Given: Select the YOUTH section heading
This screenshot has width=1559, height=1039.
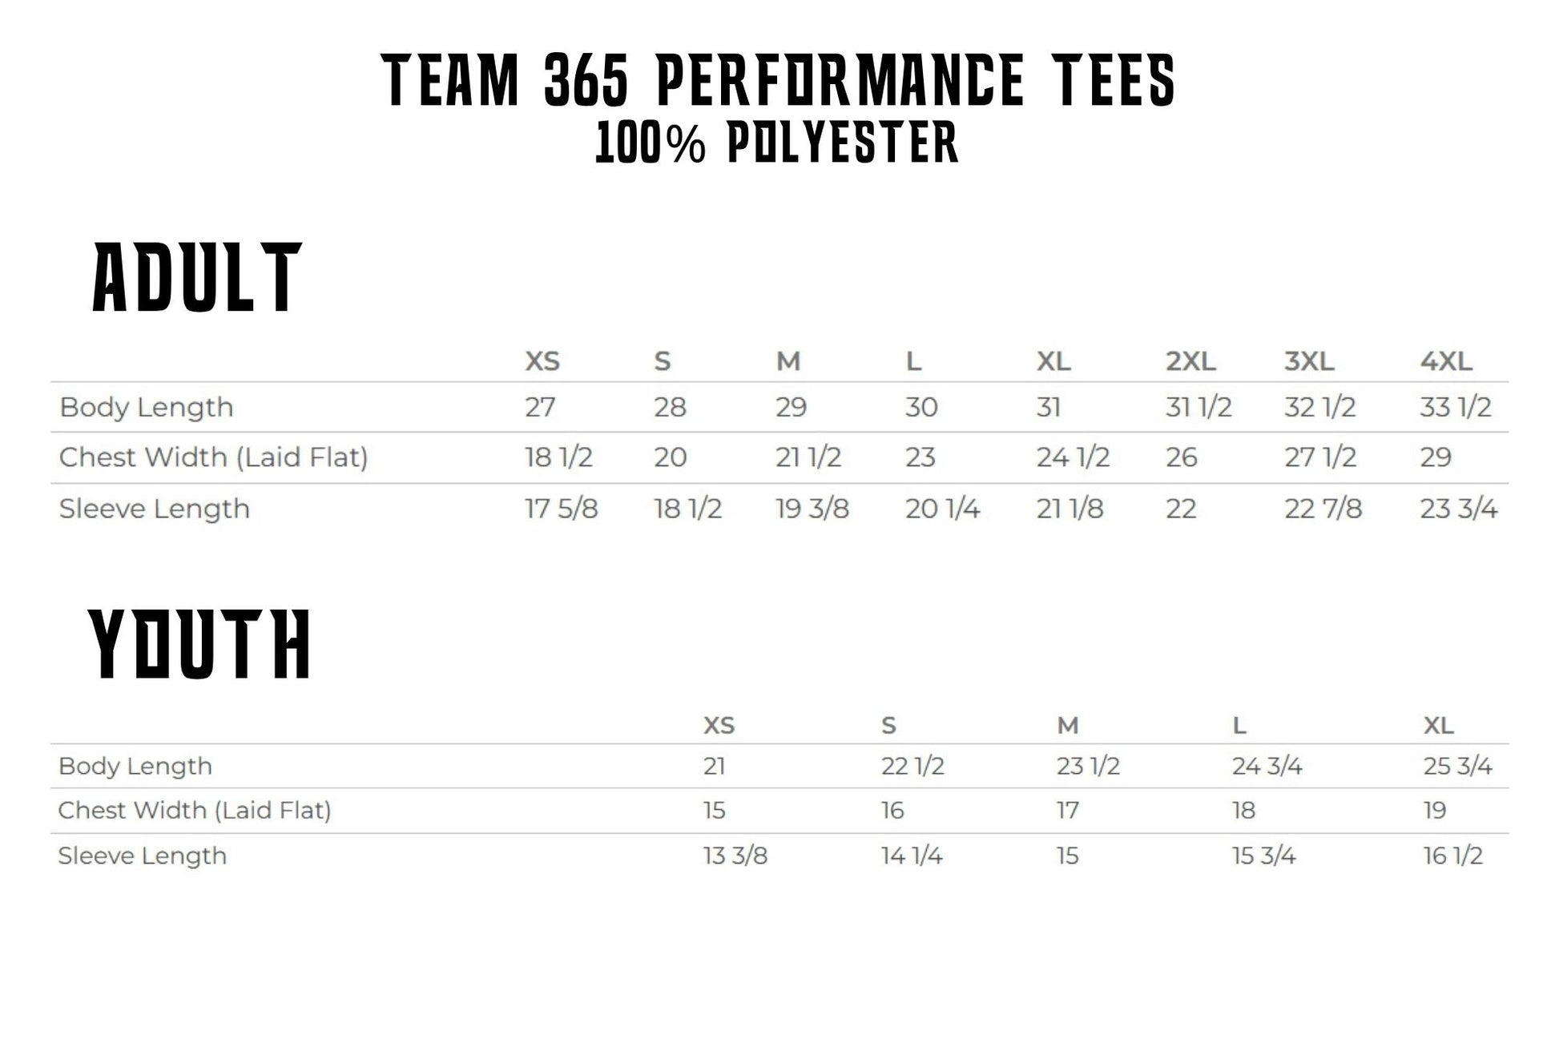Looking at the screenshot, I should coord(200,644).
